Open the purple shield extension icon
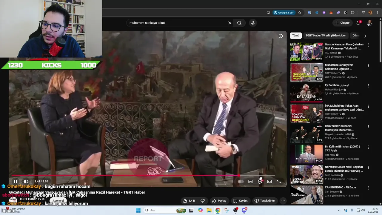382x215 pixels. [x=324, y=13]
